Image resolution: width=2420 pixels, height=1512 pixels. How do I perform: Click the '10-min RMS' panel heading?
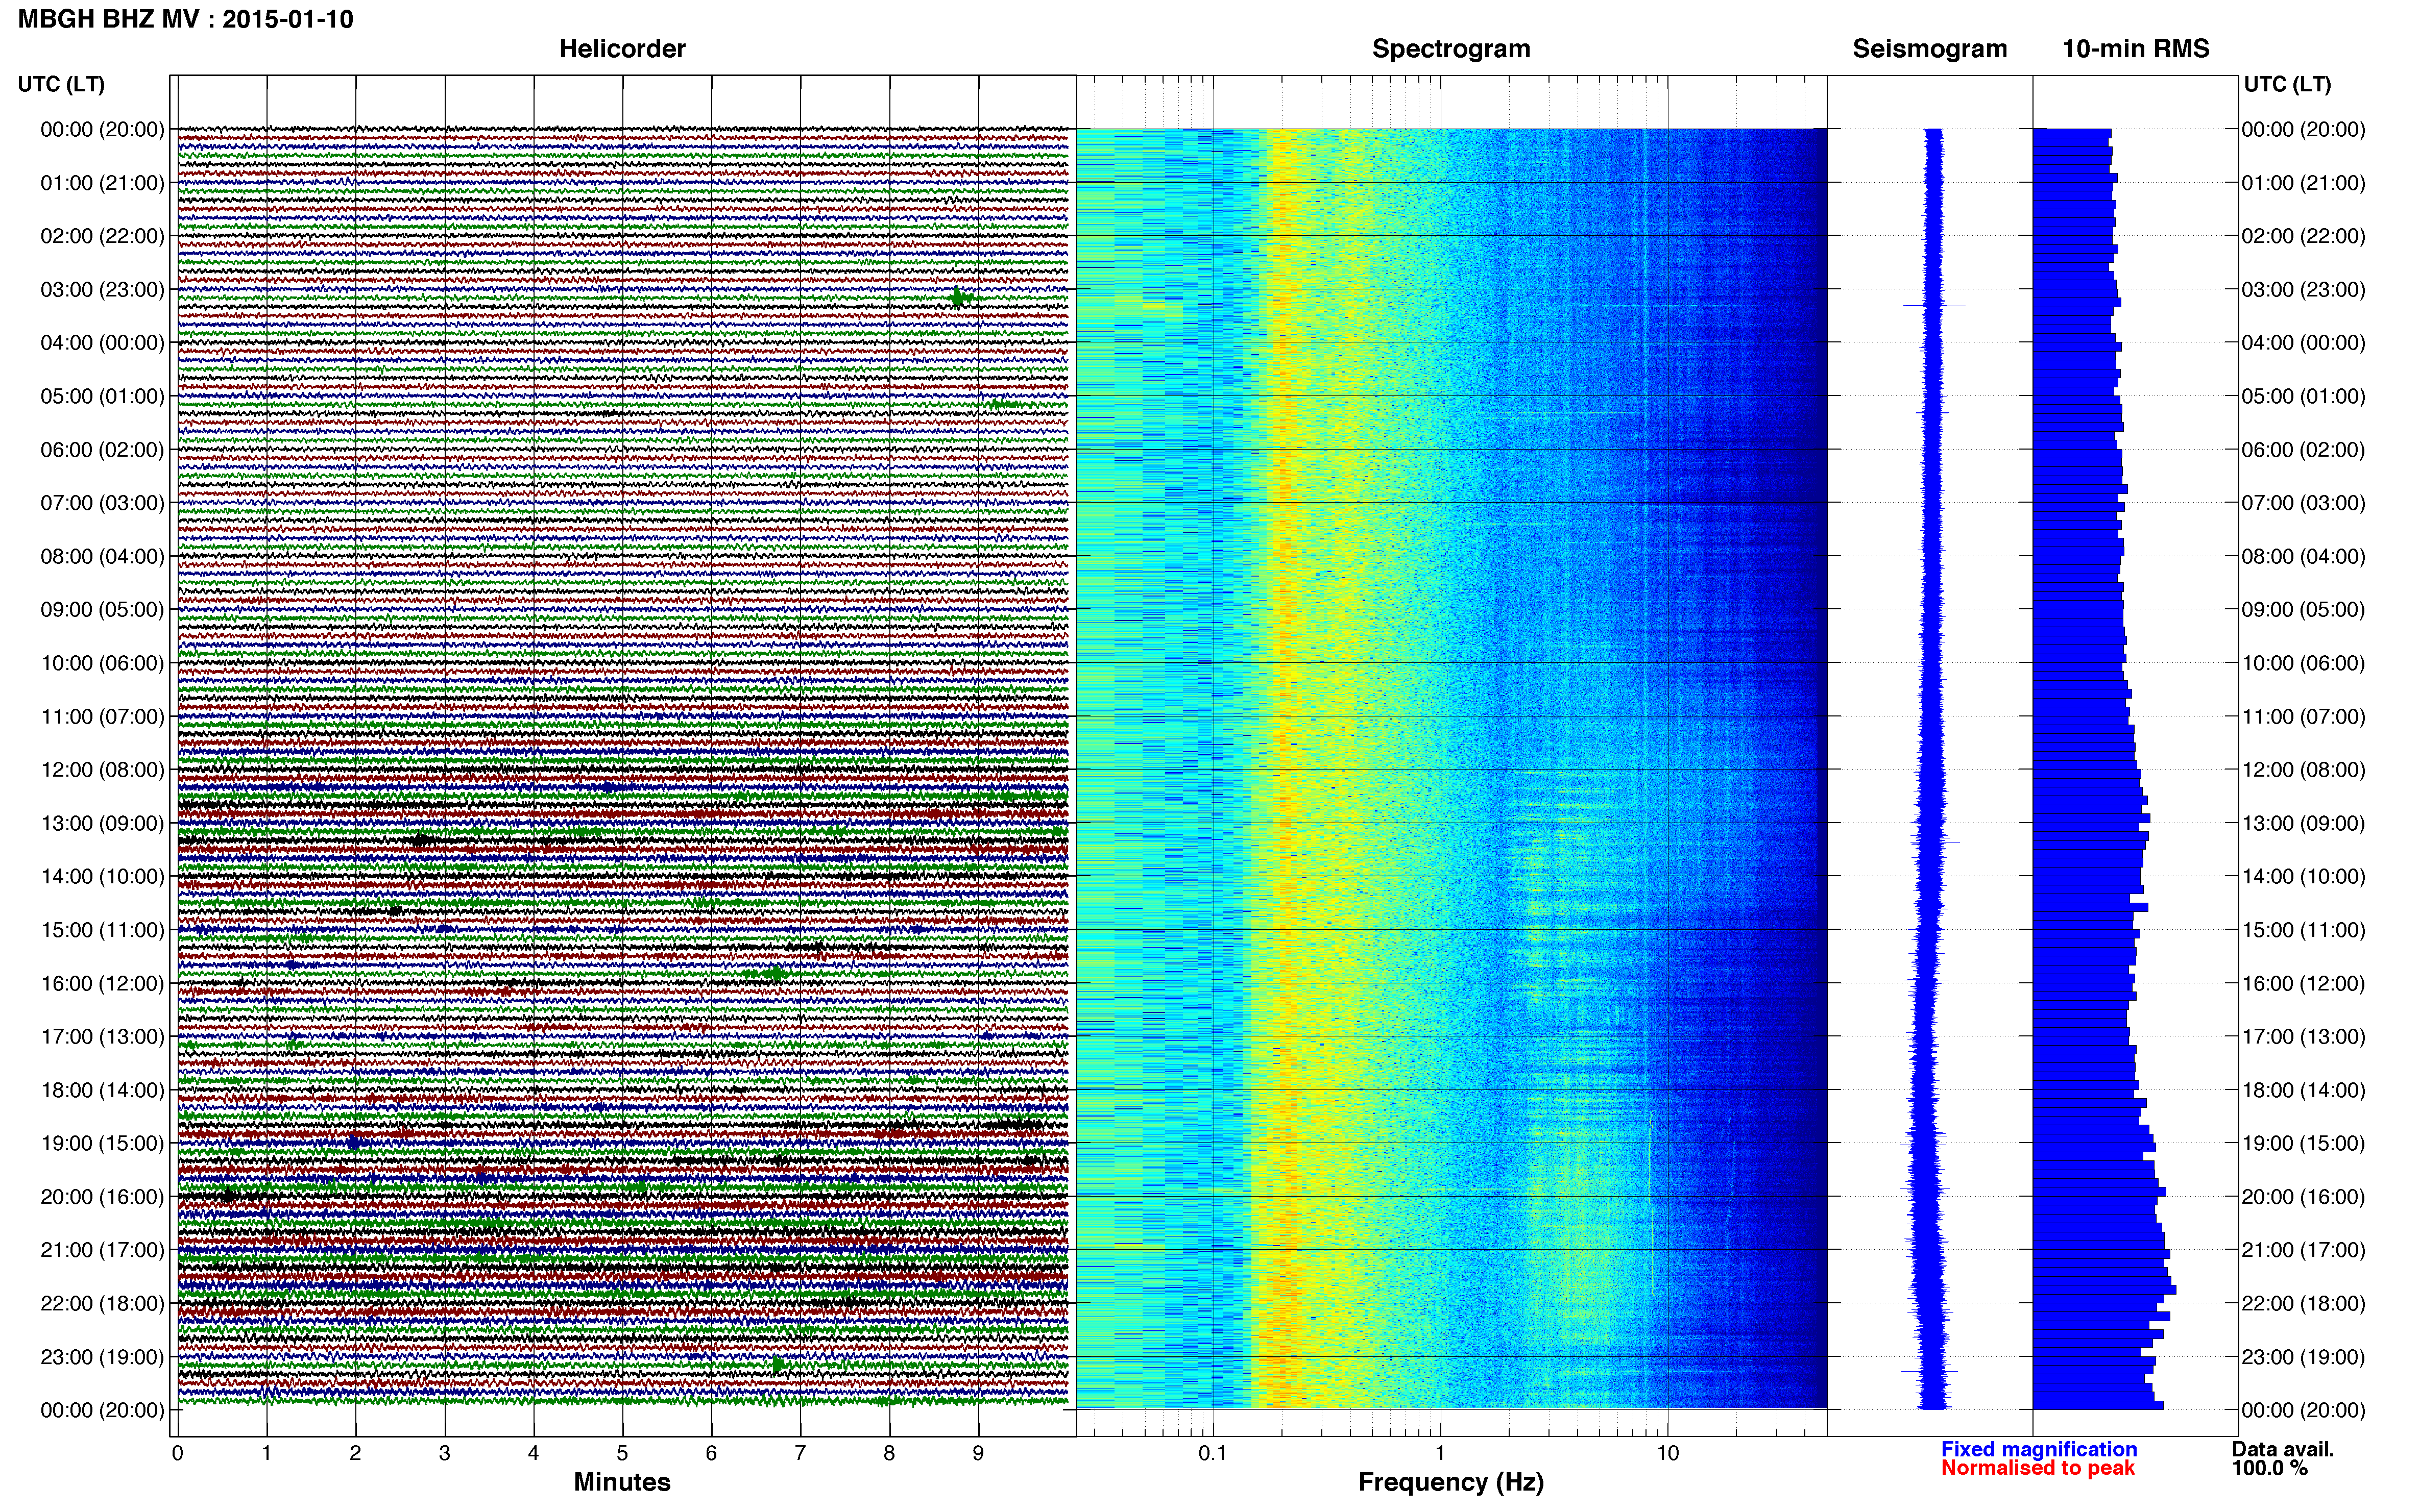pos(2136,48)
